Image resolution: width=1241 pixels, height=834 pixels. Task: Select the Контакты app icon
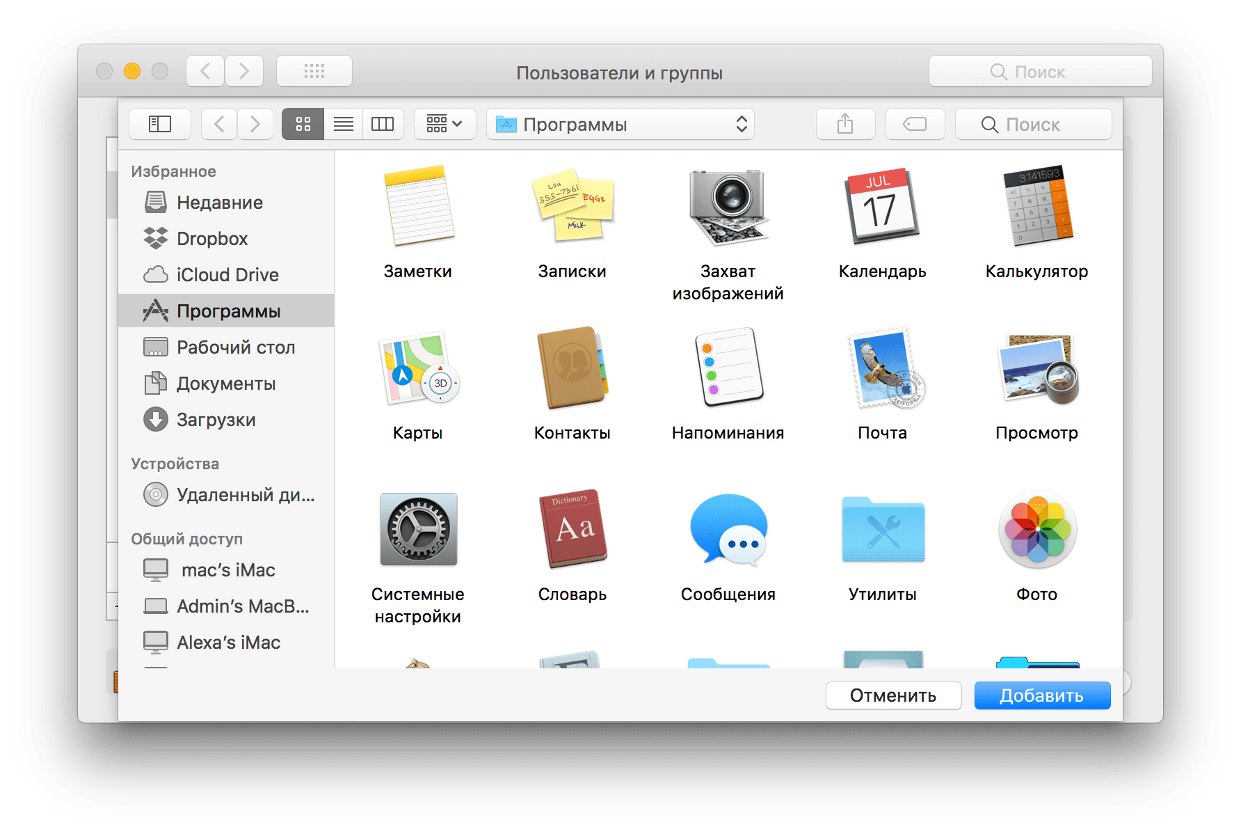click(x=573, y=368)
